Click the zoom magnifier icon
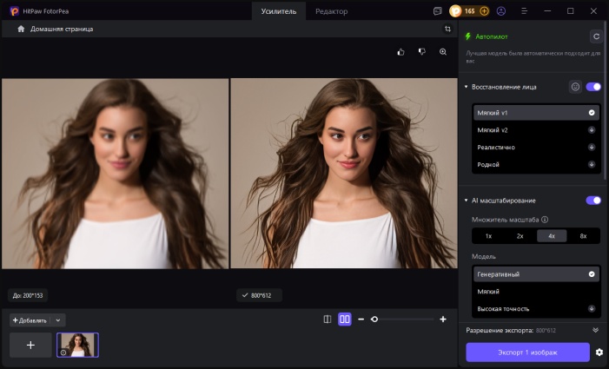The height and width of the screenshot is (369, 609). point(443,52)
